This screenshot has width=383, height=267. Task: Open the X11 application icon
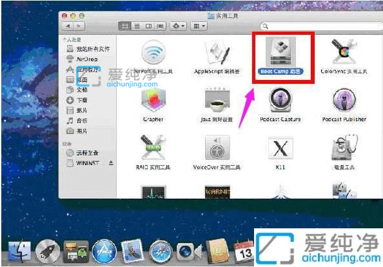pyautogui.click(x=280, y=148)
